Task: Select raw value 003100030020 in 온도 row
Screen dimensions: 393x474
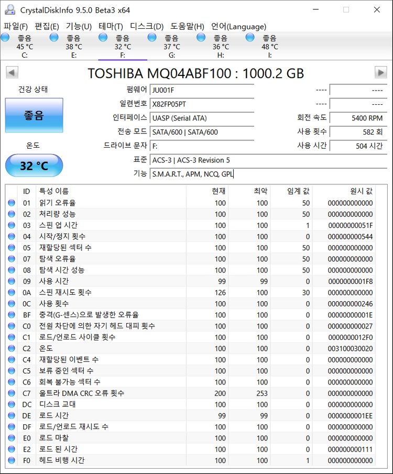Action: pyautogui.click(x=351, y=348)
